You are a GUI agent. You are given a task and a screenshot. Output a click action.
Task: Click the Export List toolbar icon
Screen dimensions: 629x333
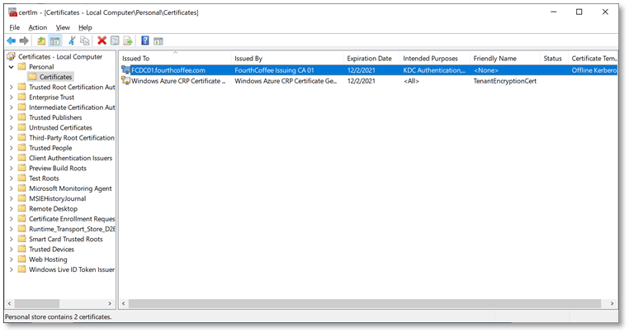pyautogui.click(x=128, y=40)
